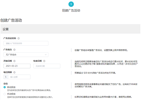Click the $ currency prefix box
Screen dimensions: 142x103
tap(6, 77)
